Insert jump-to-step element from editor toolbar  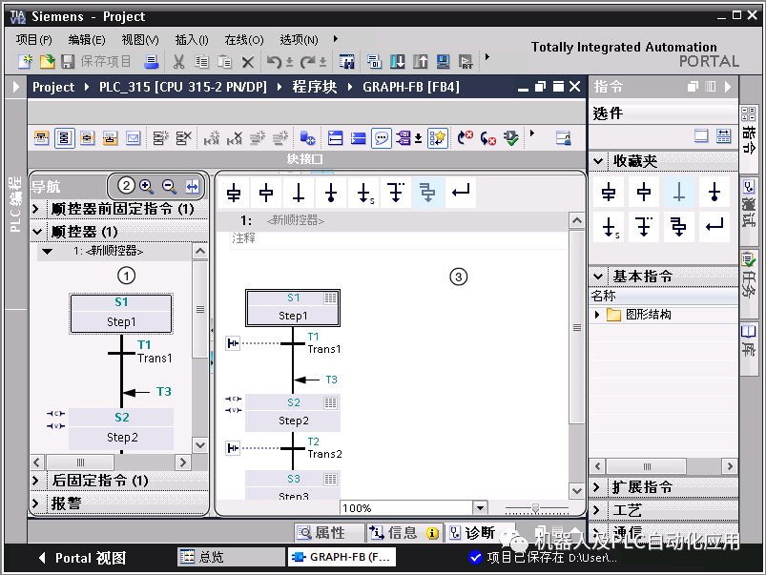[x=362, y=194]
